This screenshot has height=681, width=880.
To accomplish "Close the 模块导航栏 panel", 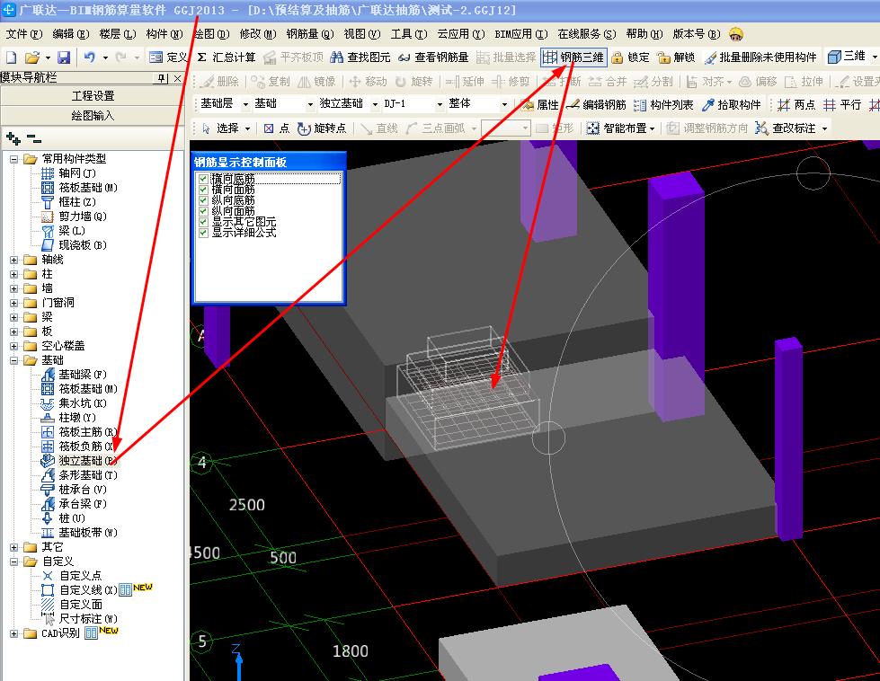I will tap(177, 78).
